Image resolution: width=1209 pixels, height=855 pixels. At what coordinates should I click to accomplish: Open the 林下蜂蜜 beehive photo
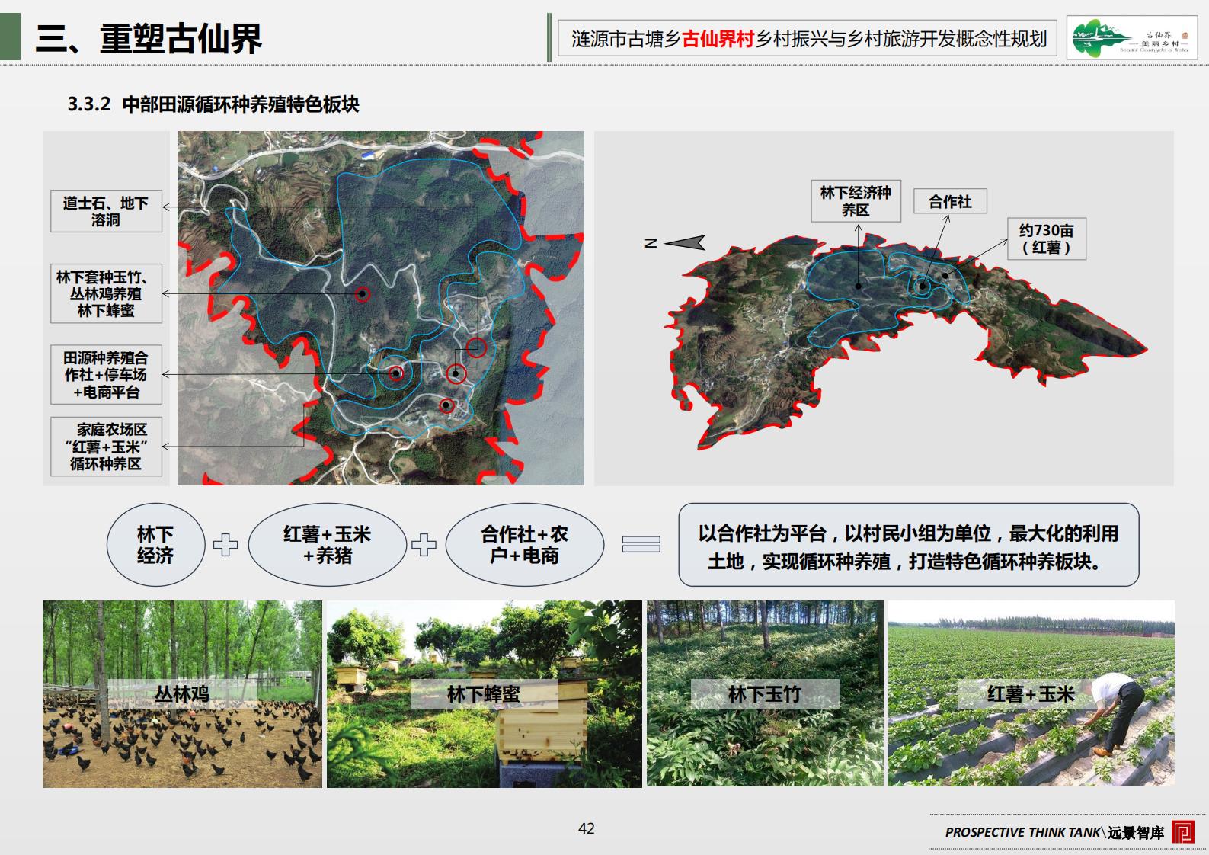click(485, 693)
